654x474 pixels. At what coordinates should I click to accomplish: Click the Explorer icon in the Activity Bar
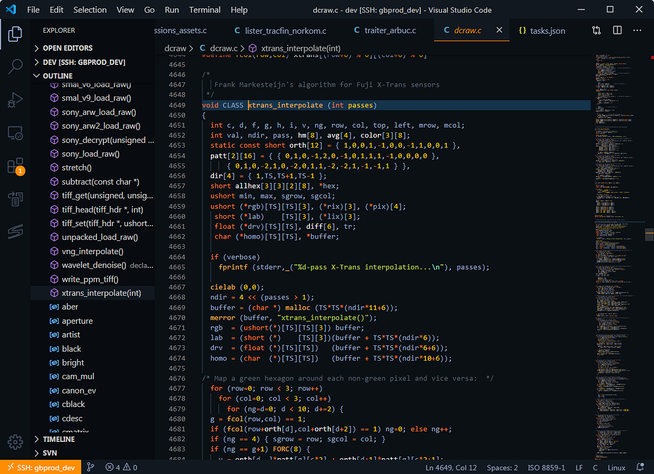15,34
